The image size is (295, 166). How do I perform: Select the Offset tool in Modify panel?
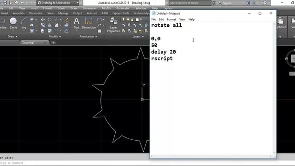[66, 31]
